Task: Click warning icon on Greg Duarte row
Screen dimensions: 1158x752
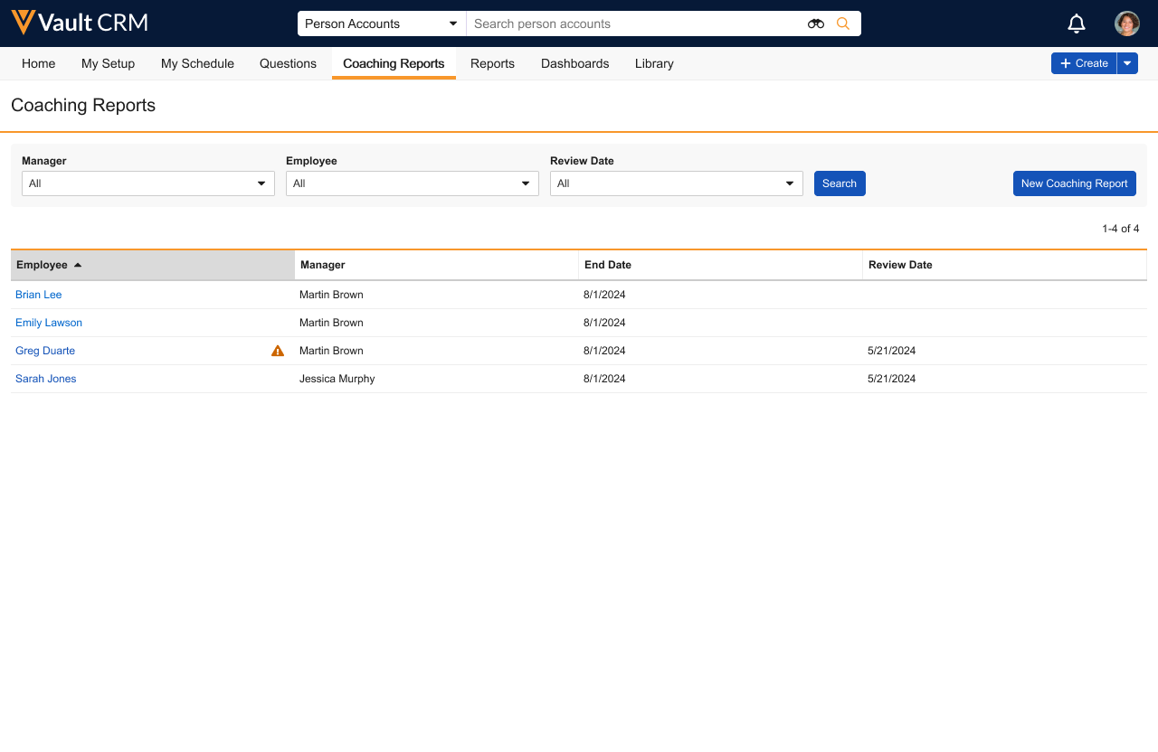Action: coord(278,351)
